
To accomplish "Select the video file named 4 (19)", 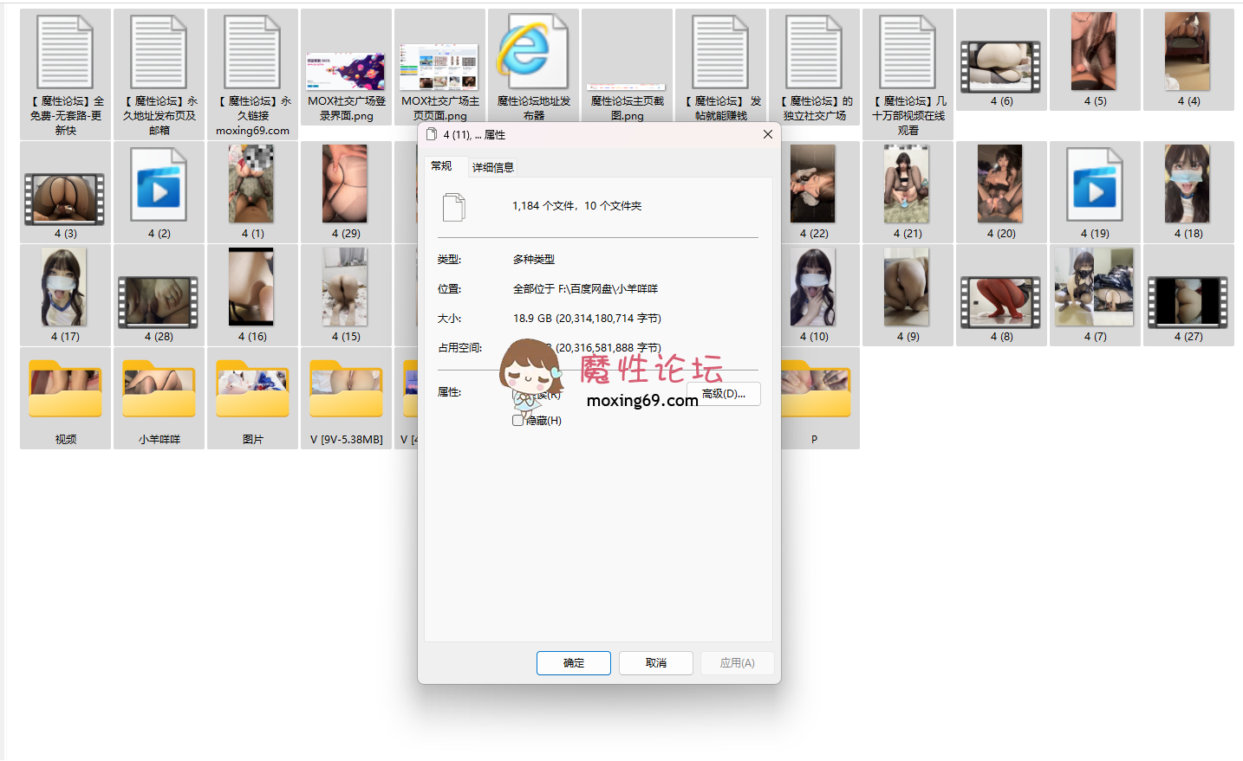I will [x=1095, y=186].
